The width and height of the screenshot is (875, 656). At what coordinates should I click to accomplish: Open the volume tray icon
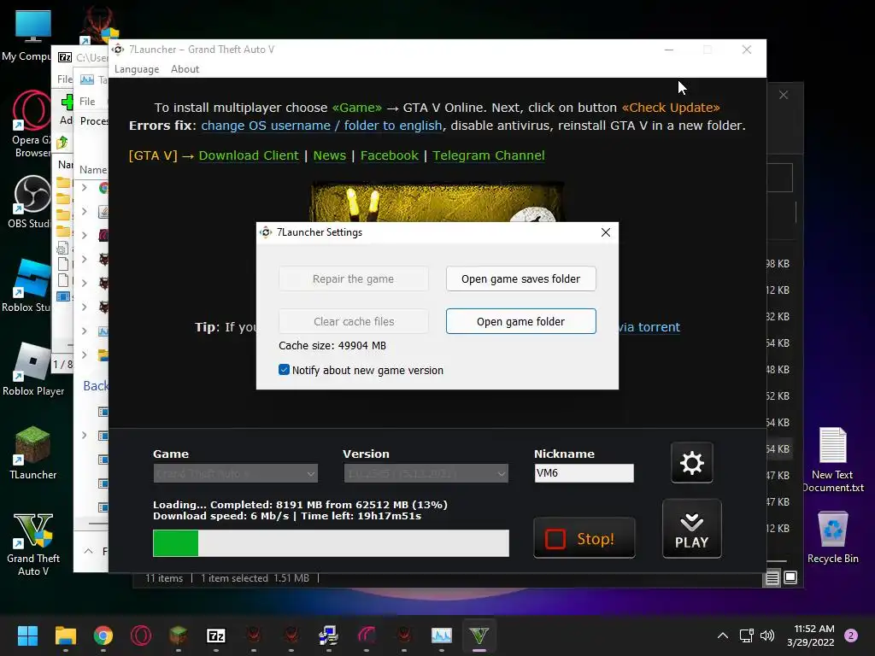pos(768,635)
